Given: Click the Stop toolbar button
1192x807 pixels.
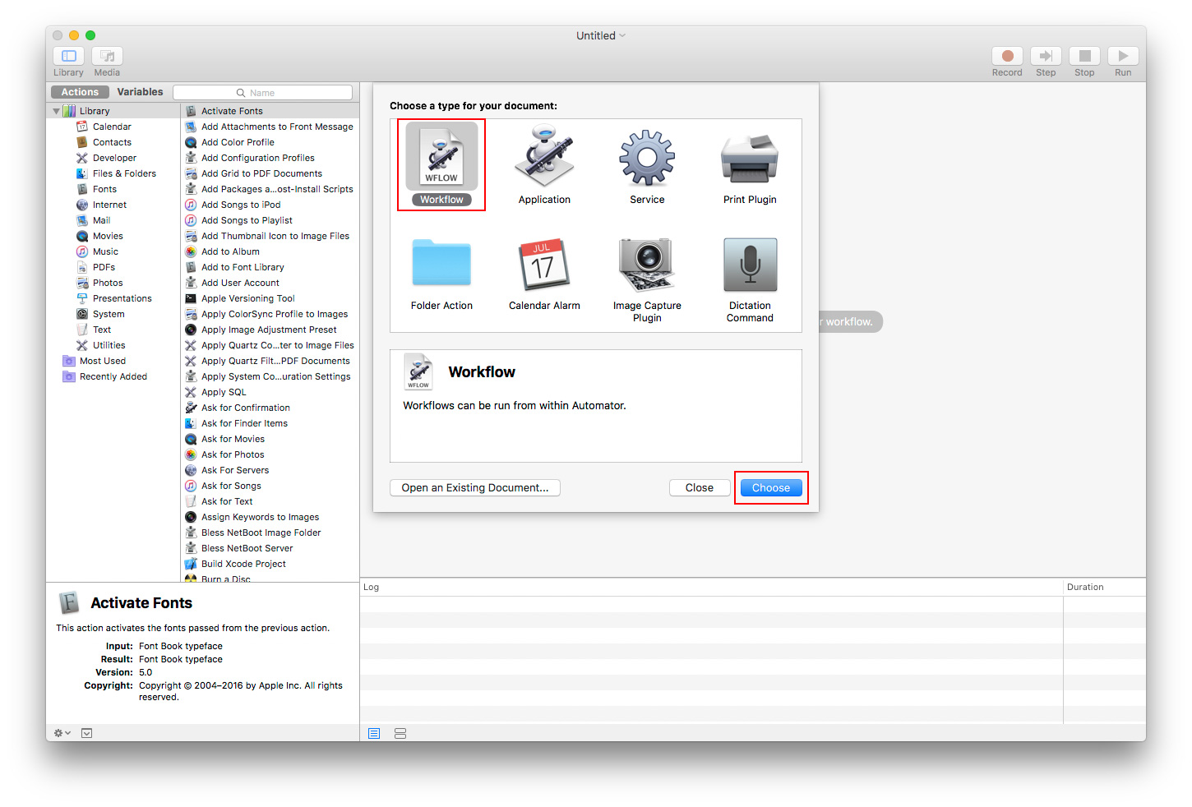Looking at the screenshot, I should [1084, 56].
